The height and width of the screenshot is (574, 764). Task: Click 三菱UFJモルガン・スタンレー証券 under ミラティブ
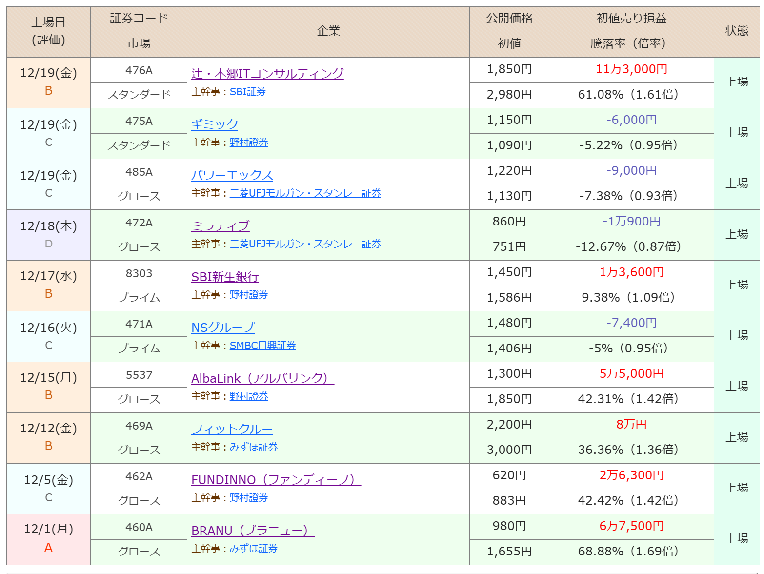[305, 244]
